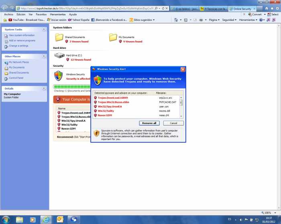Image resolution: width=281 pixels, height=224 pixels.
Task: Open the Ayuda menu
Action: [73, 14]
